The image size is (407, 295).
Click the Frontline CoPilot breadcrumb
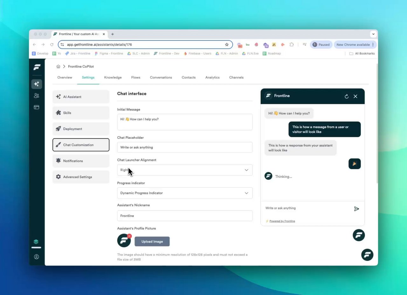click(81, 66)
